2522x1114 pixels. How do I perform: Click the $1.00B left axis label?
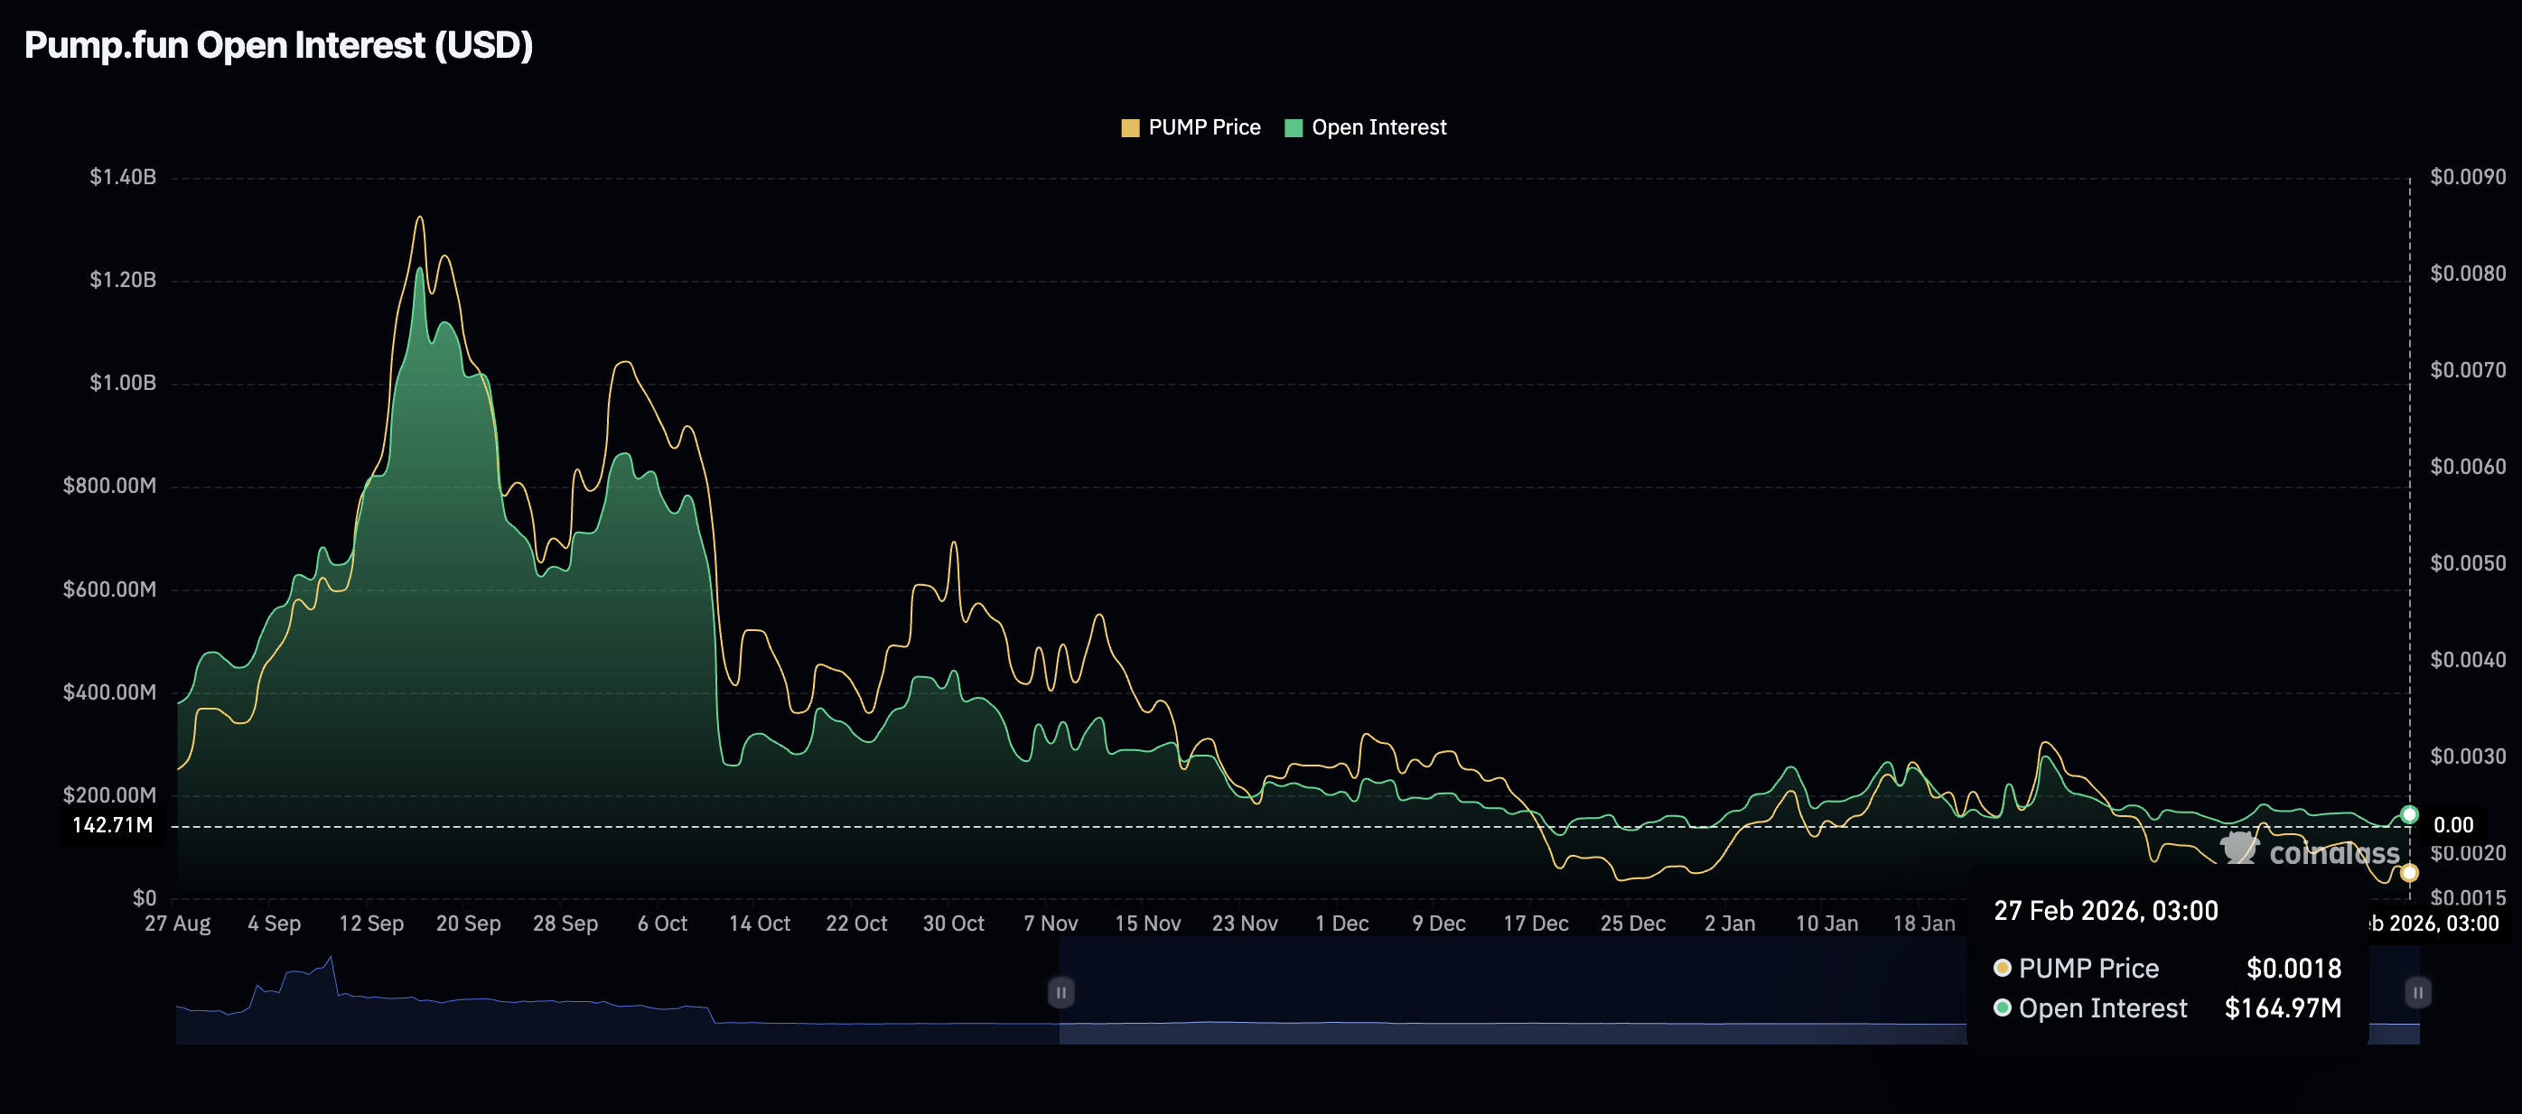(x=122, y=383)
